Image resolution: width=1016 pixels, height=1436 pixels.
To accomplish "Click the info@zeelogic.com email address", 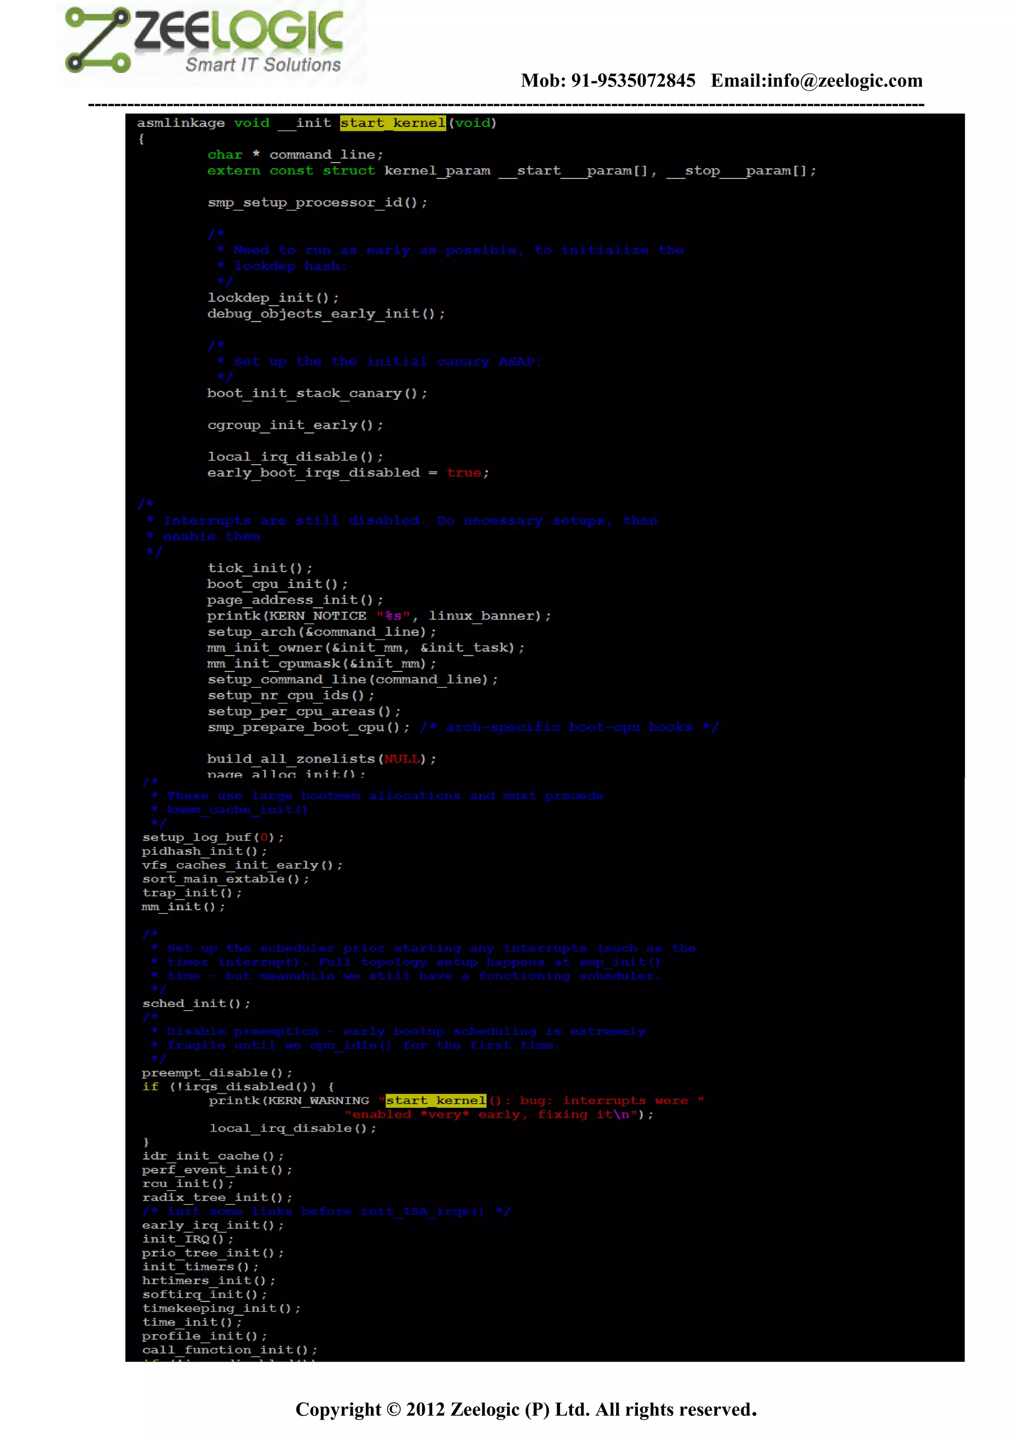I will (x=844, y=81).
